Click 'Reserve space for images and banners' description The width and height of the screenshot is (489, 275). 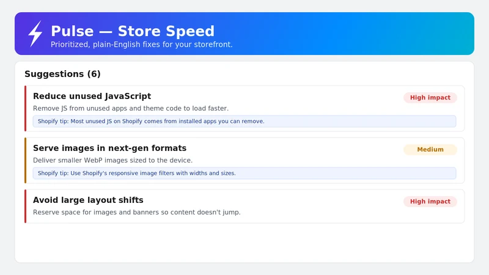pos(136,212)
